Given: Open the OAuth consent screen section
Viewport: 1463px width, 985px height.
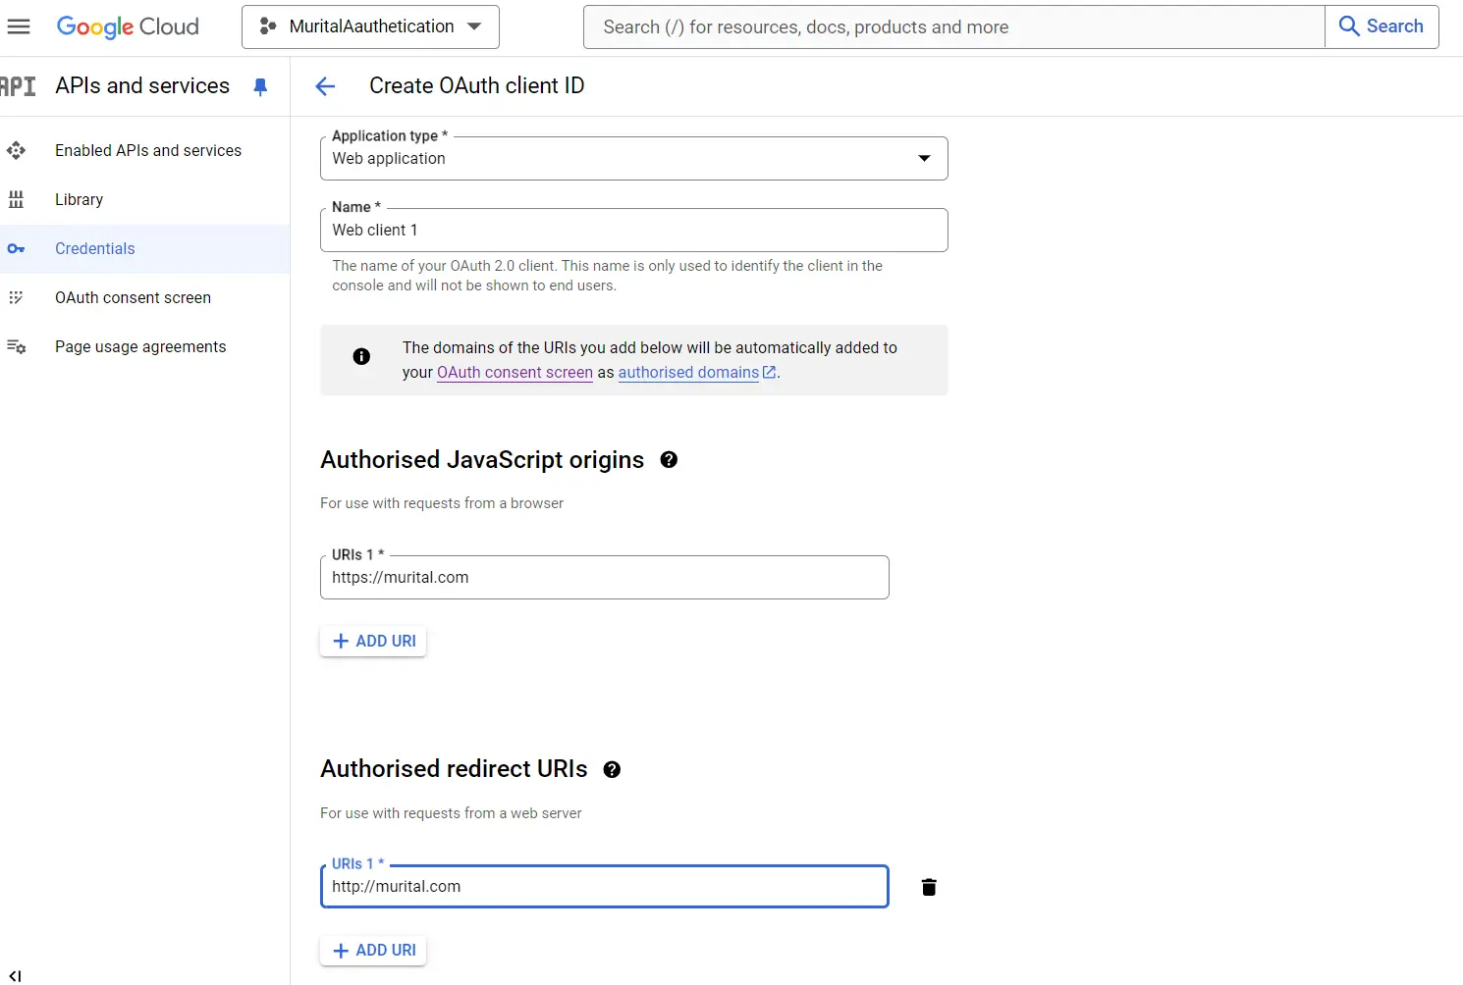Looking at the screenshot, I should pos(133,297).
